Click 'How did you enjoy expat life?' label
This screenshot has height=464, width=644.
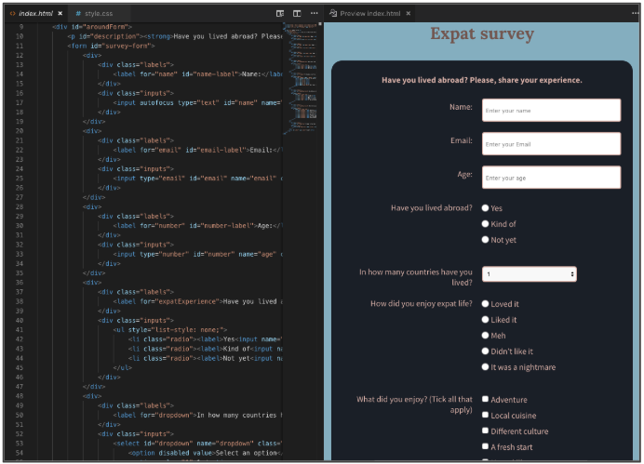pos(422,303)
